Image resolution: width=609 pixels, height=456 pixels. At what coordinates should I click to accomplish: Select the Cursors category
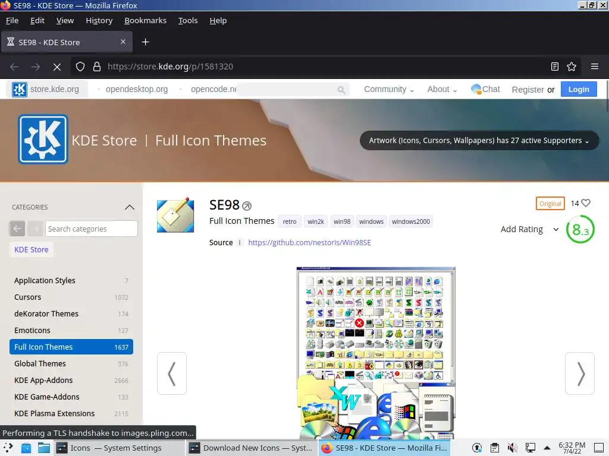[71, 297]
